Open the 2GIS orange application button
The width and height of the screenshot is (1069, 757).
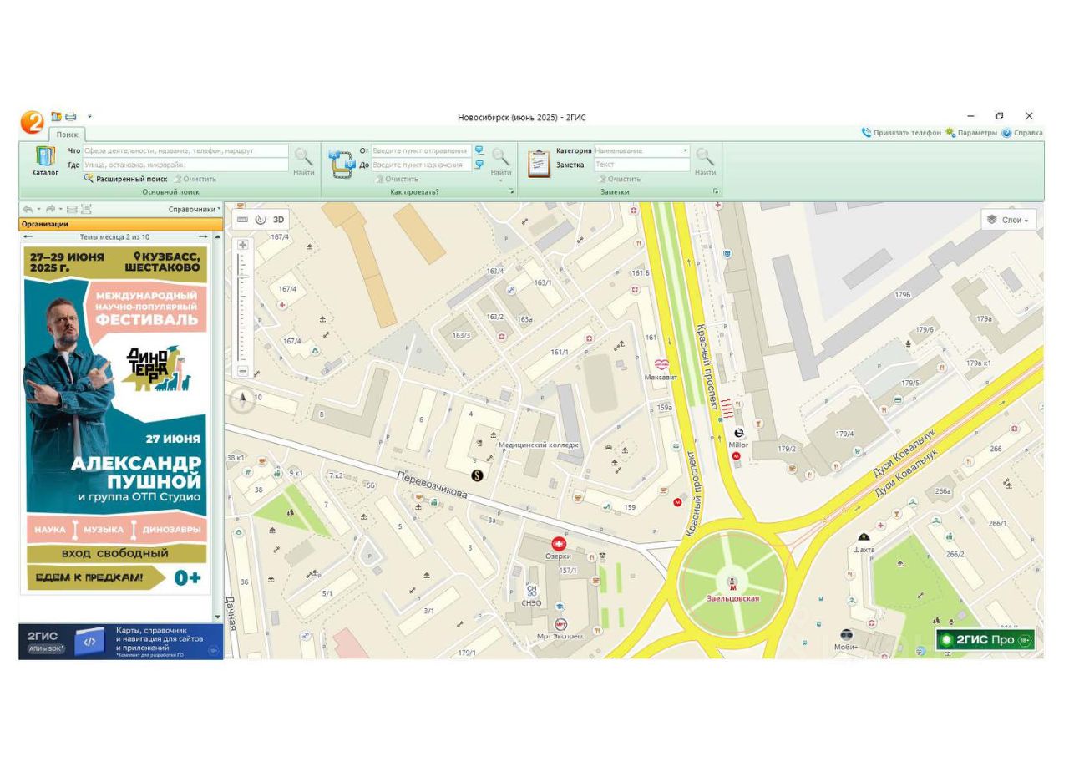tap(32, 124)
